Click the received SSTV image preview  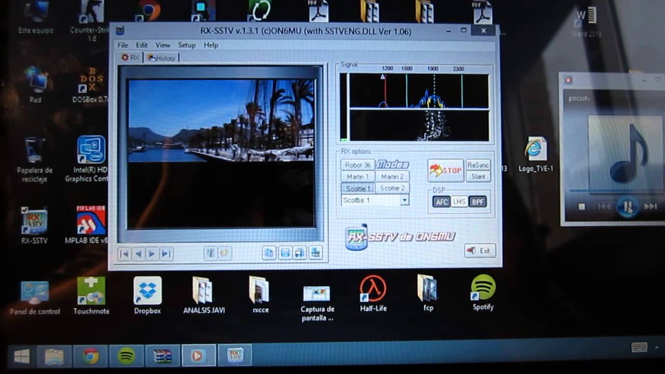tap(221, 154)
